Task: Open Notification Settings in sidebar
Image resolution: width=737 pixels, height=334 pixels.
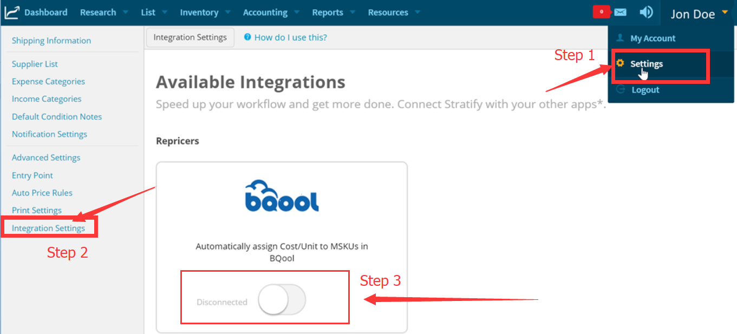Action: [49, 134]
